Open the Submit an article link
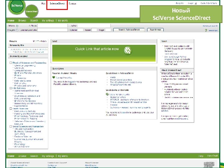The image size is (224, 168). [x=118, y=97]
